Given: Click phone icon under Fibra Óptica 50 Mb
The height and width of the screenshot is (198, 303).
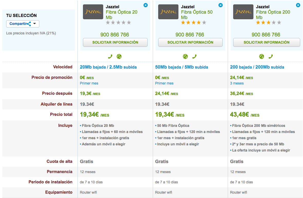Looking at the screenshot, I should [194, 56].
